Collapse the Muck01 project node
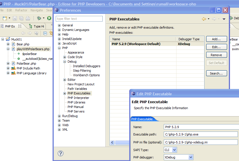Image resolution: width=239 pixels, height=161 pixels. [3, 39]
